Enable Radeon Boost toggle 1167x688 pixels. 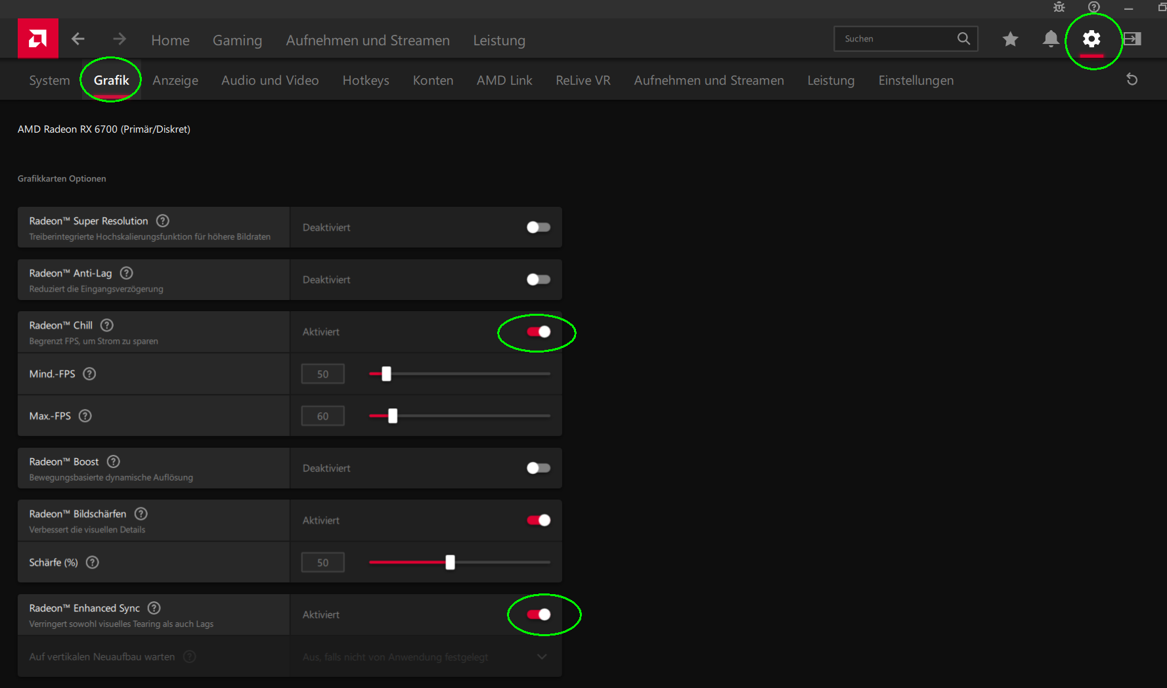539,468
